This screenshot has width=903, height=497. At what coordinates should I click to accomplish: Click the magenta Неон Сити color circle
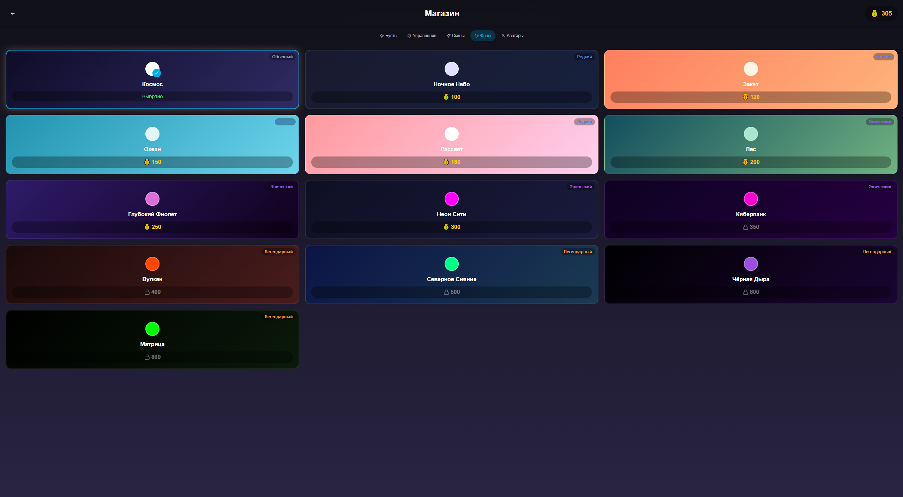[451, 199]
